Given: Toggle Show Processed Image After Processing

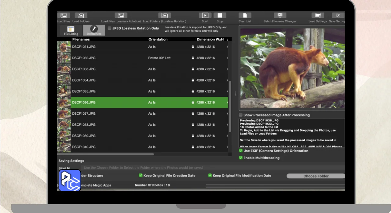Looking at the screenshot, I should point(241,115).
